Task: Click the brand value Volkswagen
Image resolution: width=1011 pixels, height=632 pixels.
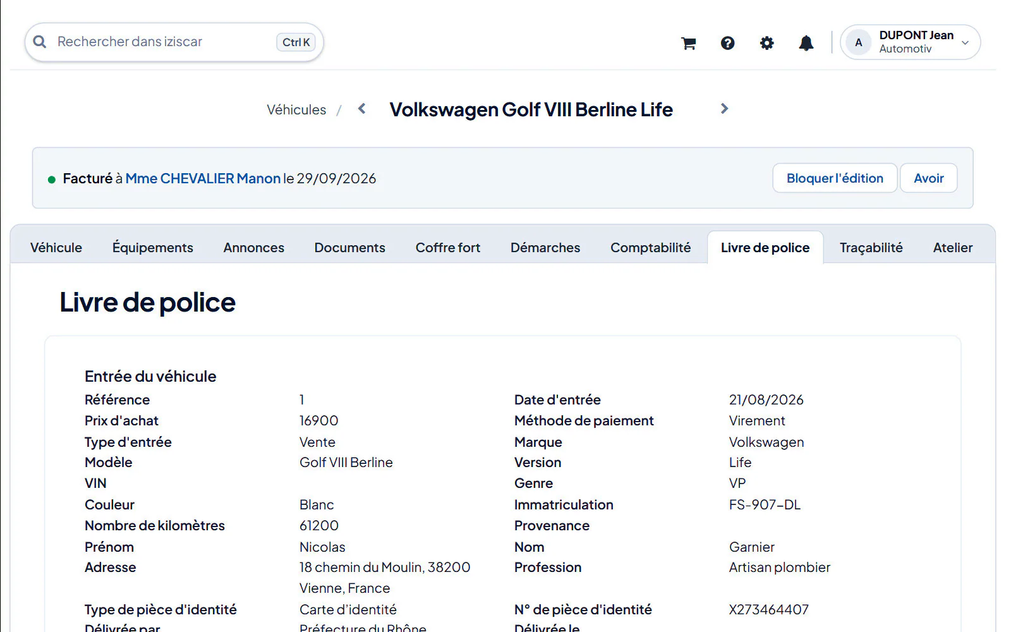Action: coord(766,442)
